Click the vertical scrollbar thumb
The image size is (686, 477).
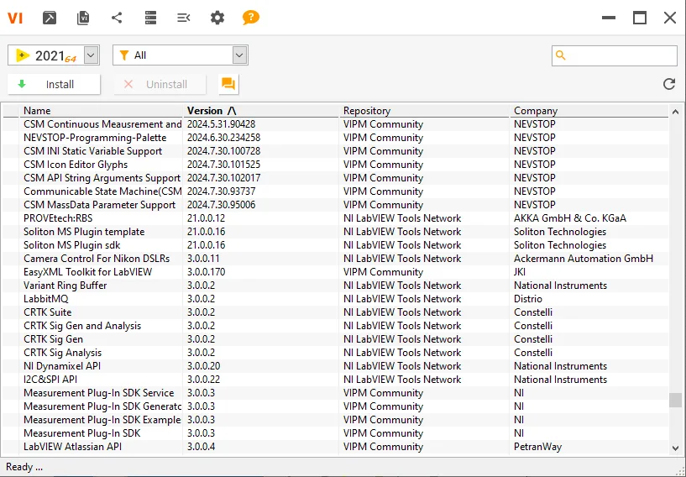[675, 400]
